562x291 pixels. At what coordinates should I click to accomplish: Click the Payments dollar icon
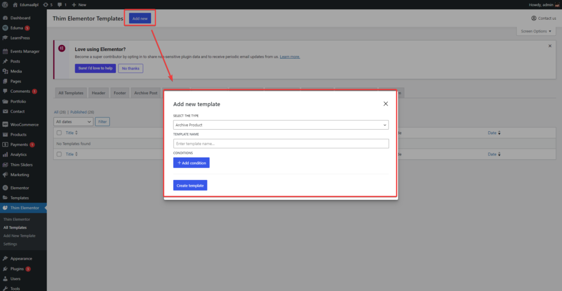tap(5, 145)
